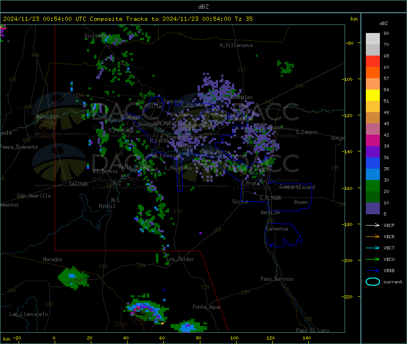Click the white VBCP arrow in legend
Screen dimensions: 407x344
tap(373, 225)
